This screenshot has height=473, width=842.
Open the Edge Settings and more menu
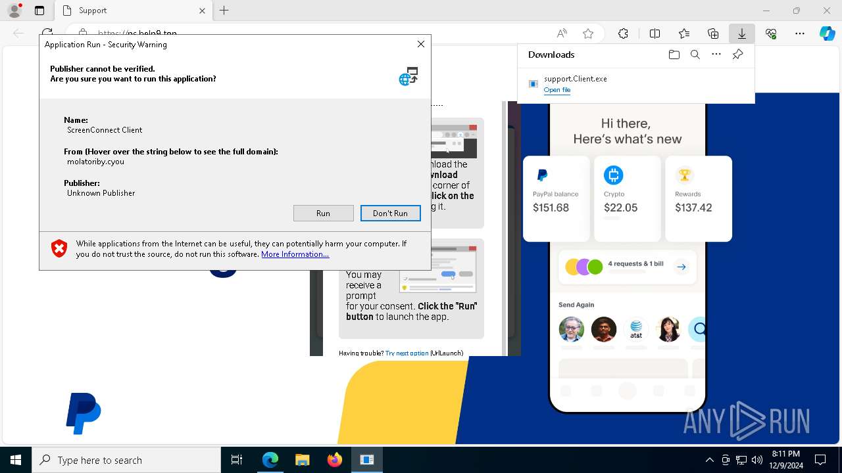point(800,34)
